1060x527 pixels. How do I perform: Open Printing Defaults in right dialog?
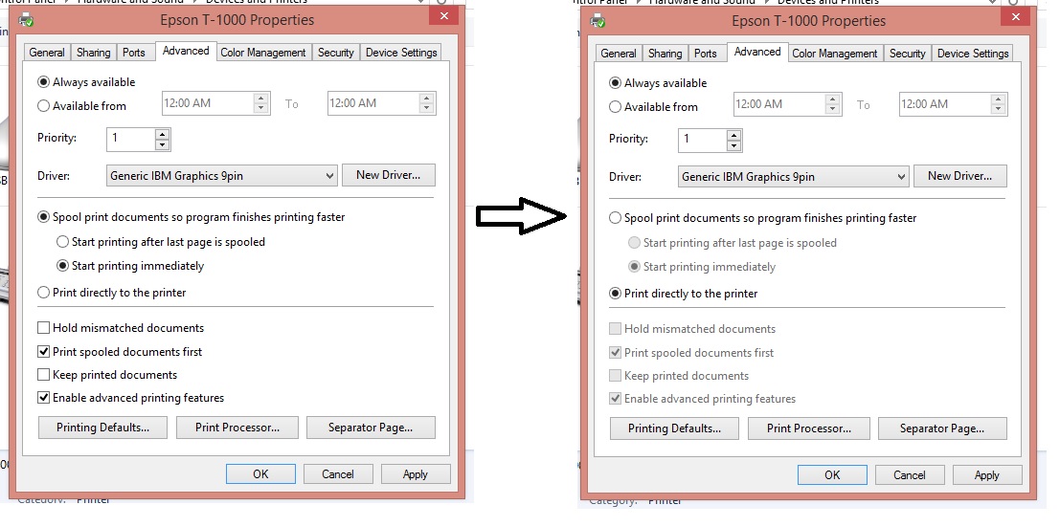[675, 428]
